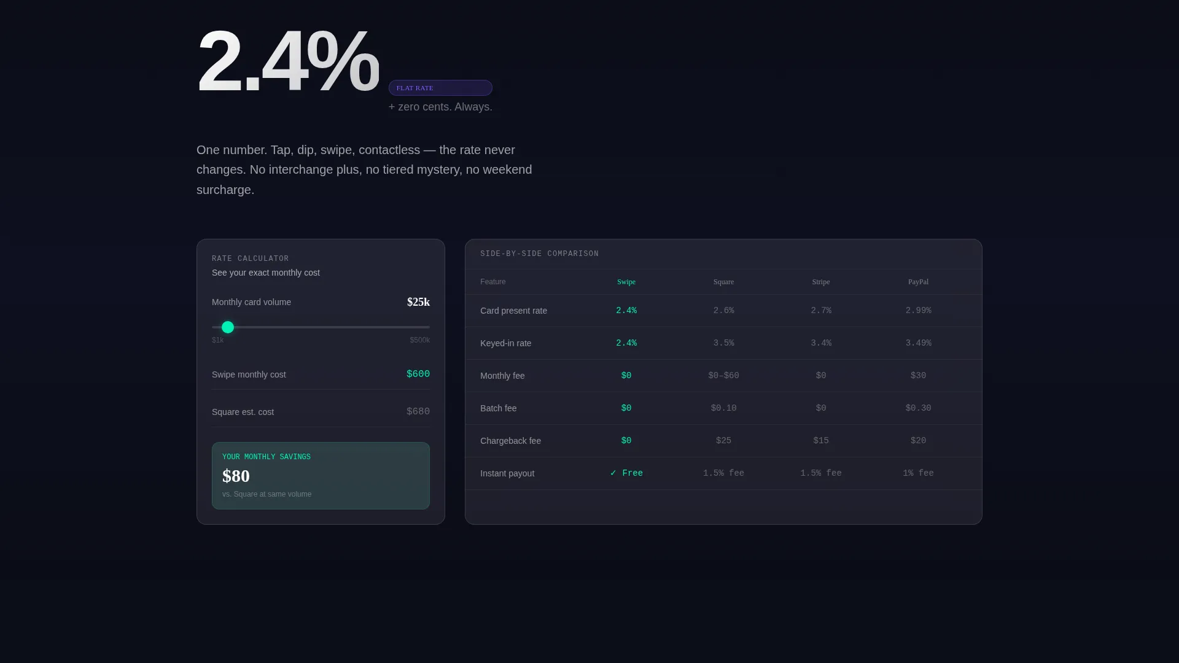Click the Stripe column header
The height and width of the screenshot is (663, 1179).
(x=821, y=282)
